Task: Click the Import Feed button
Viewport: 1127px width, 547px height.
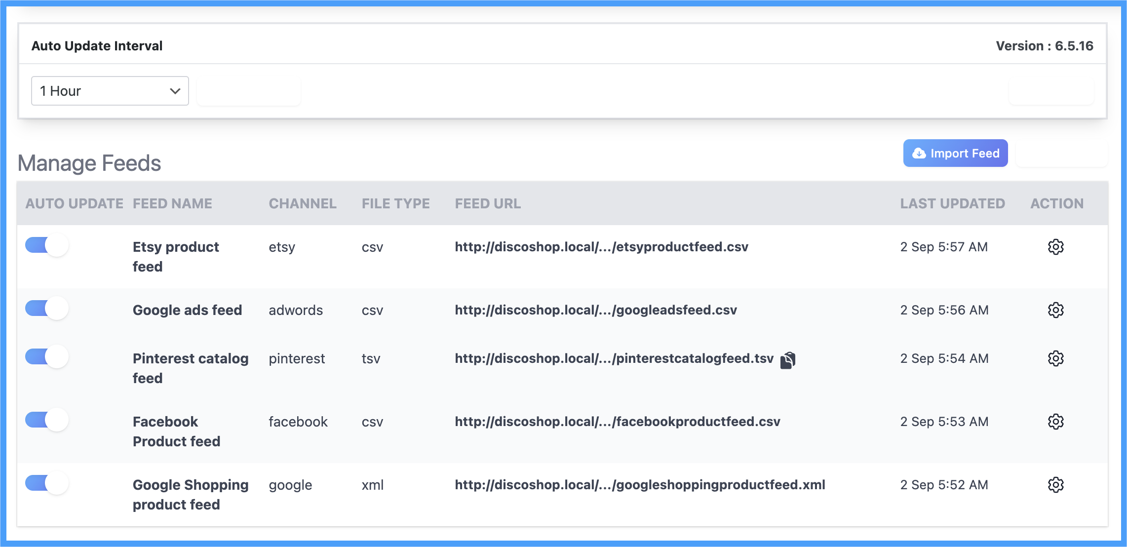Action: point(955,153)
